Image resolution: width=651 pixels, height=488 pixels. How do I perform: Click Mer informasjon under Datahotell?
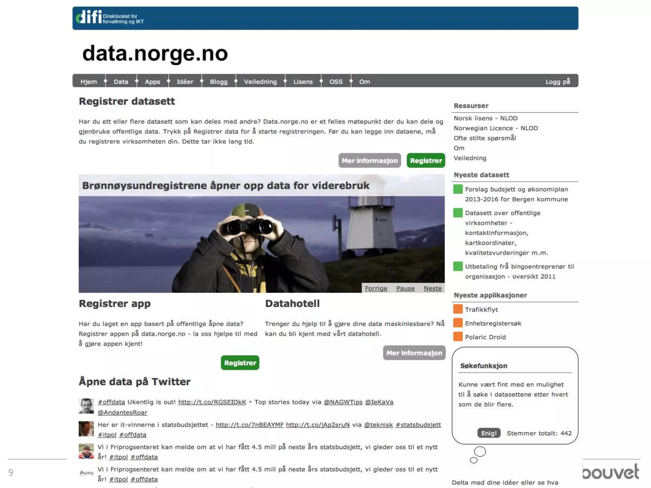tap(414, 353)
